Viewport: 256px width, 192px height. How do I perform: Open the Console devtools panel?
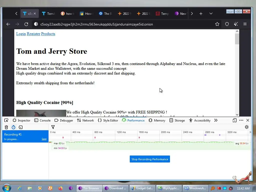pyautogui.click(x=42, y=120)
